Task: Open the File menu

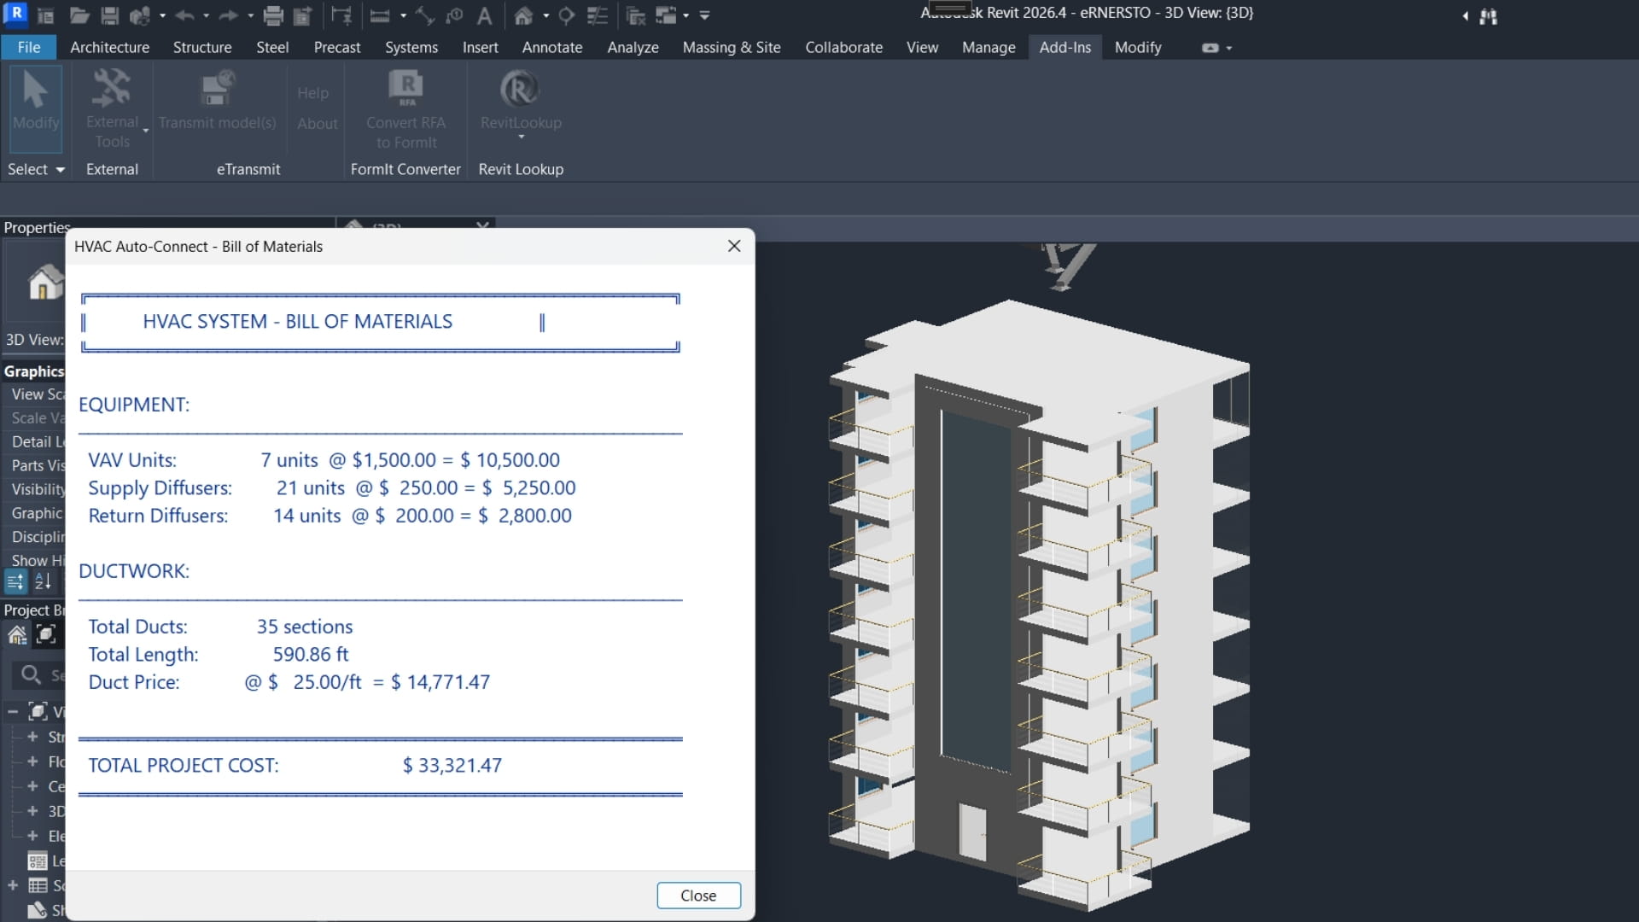Action: click(x=28, y=47)
